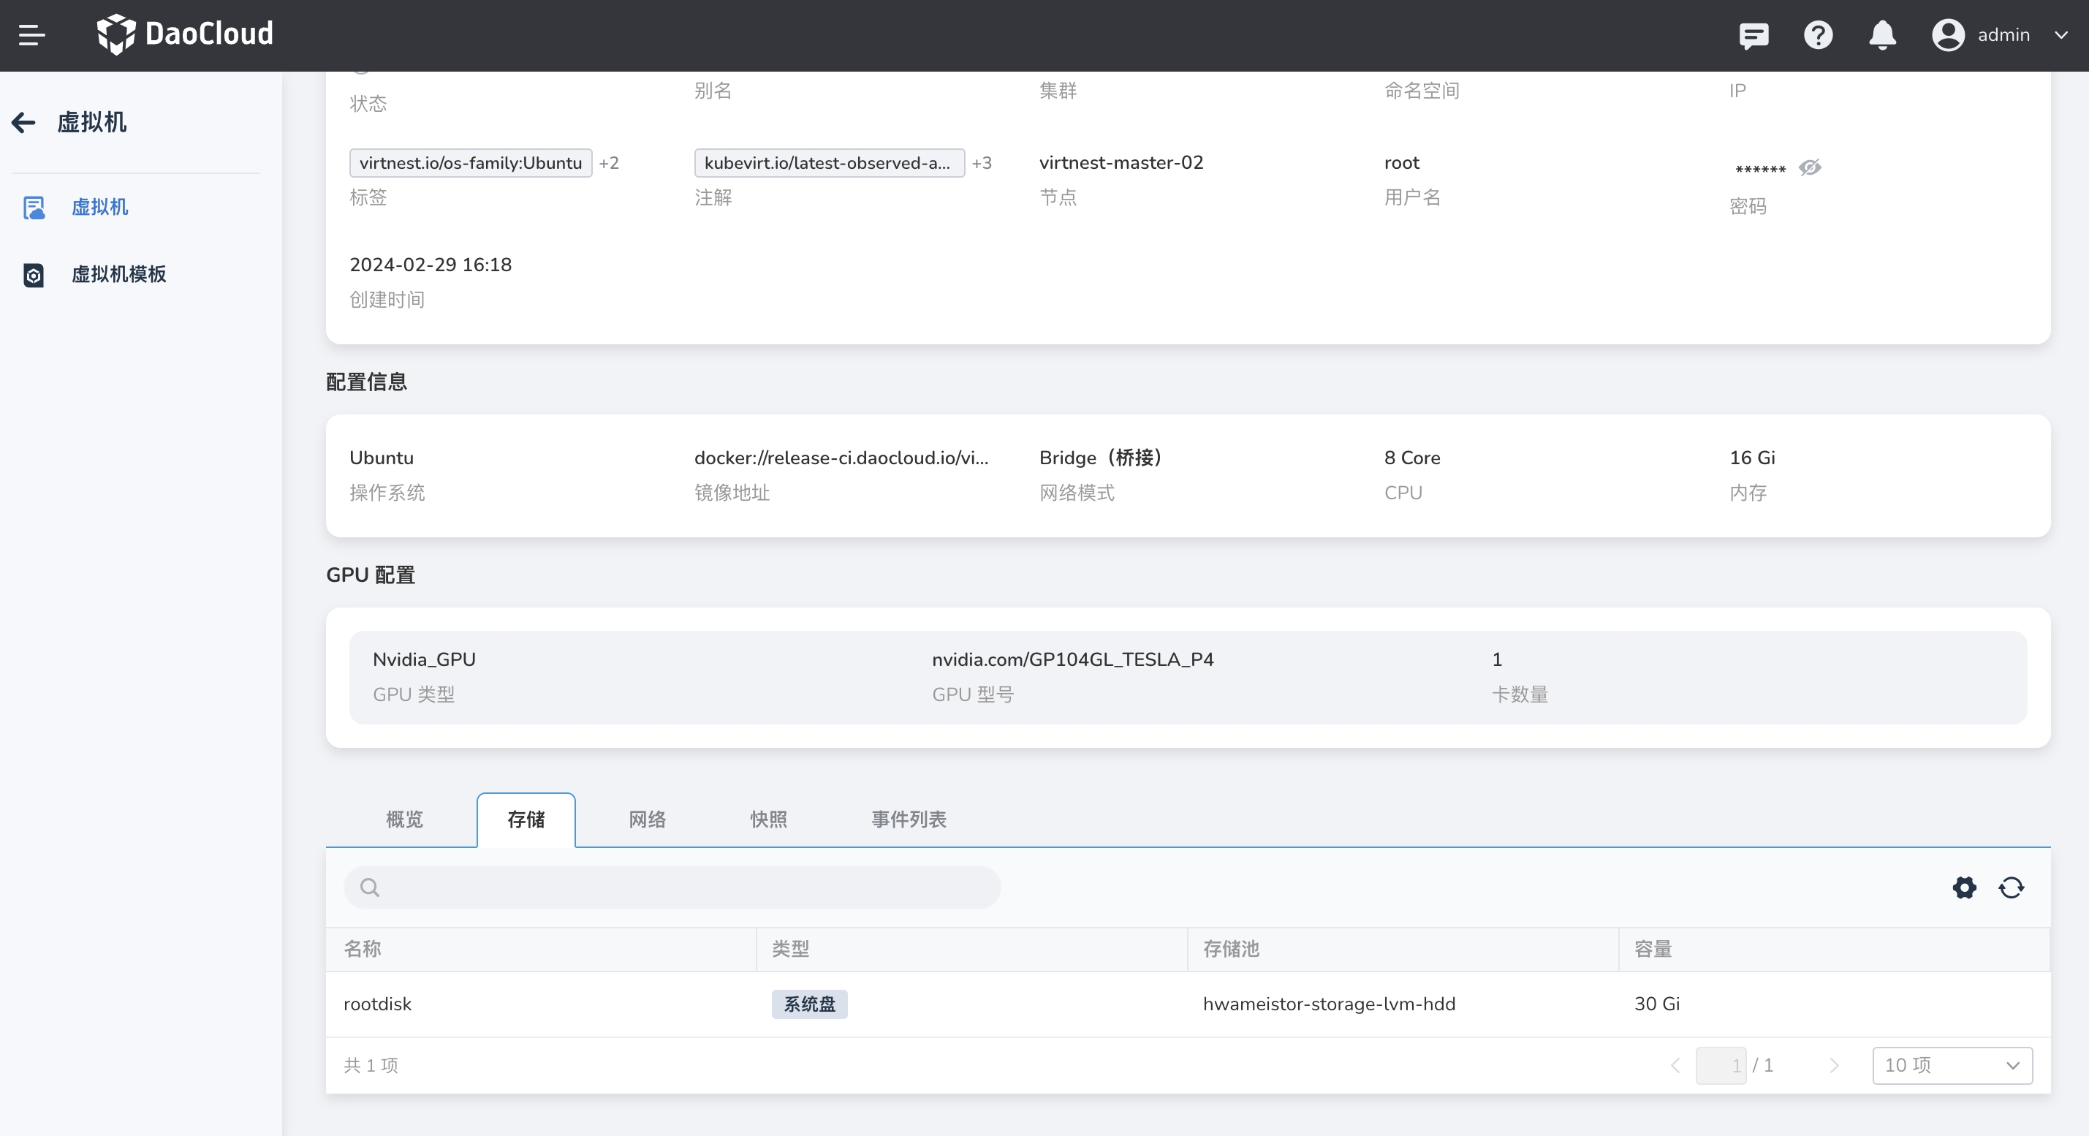This screenshot has height=1136, width=2089.
Task: Open the help question mark icon
Action: [1817, 35]
